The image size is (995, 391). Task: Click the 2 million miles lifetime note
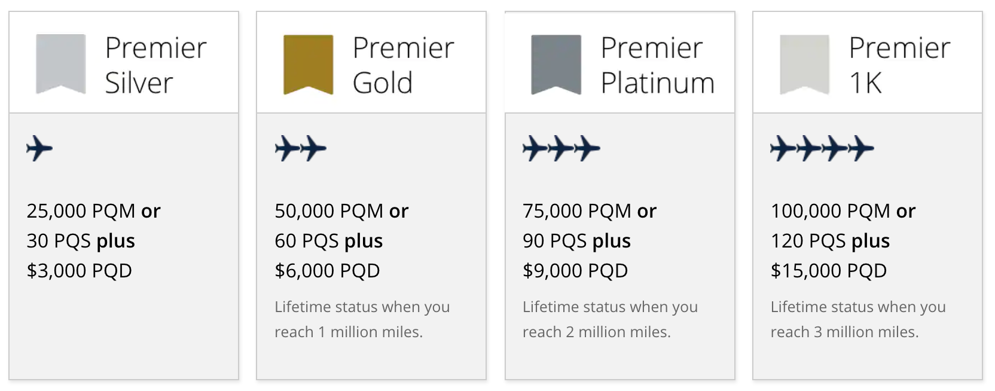click(x=610, y=319)
